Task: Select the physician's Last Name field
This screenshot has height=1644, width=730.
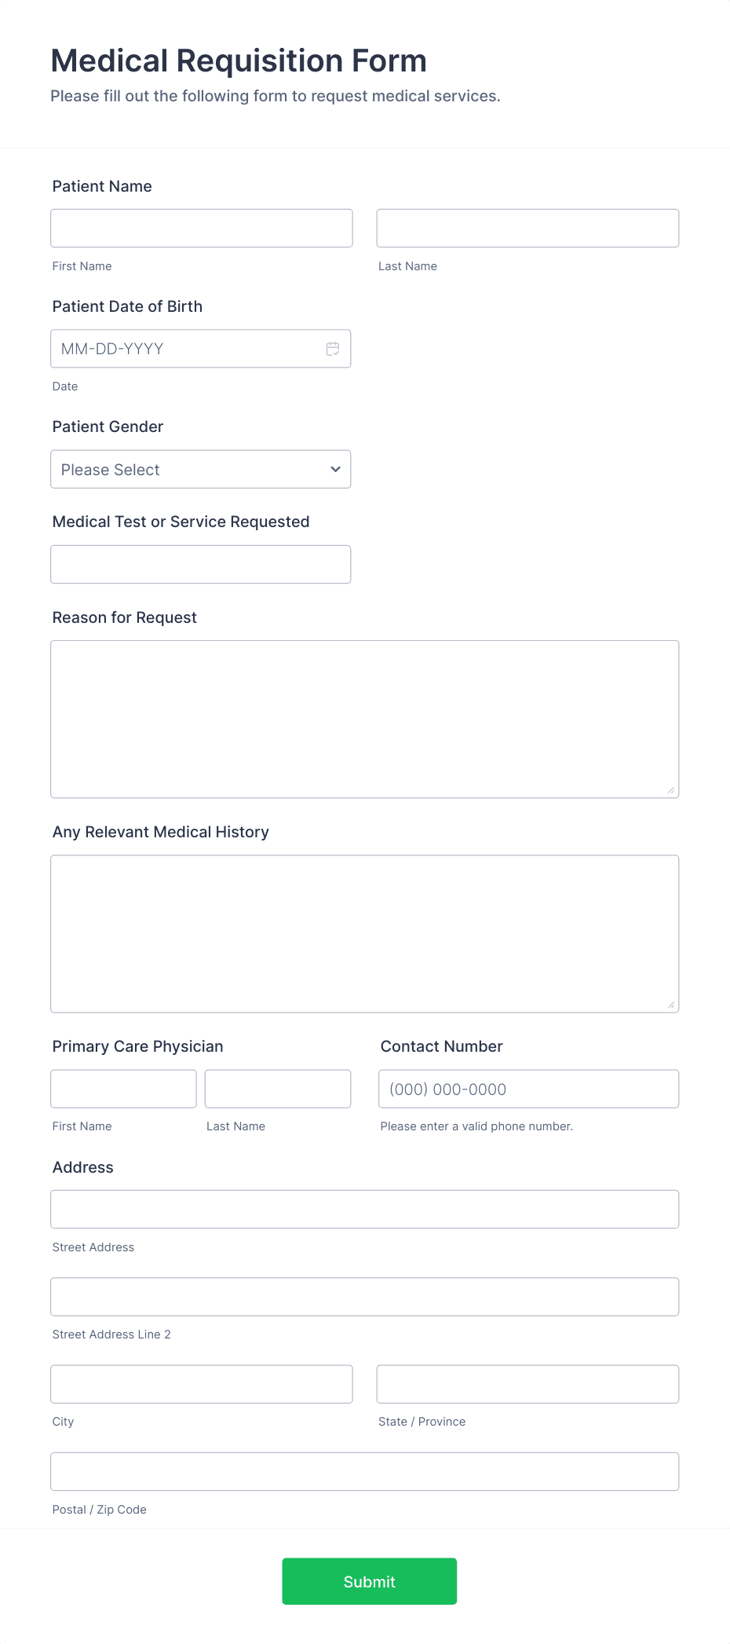Action: pos(277,1089)
